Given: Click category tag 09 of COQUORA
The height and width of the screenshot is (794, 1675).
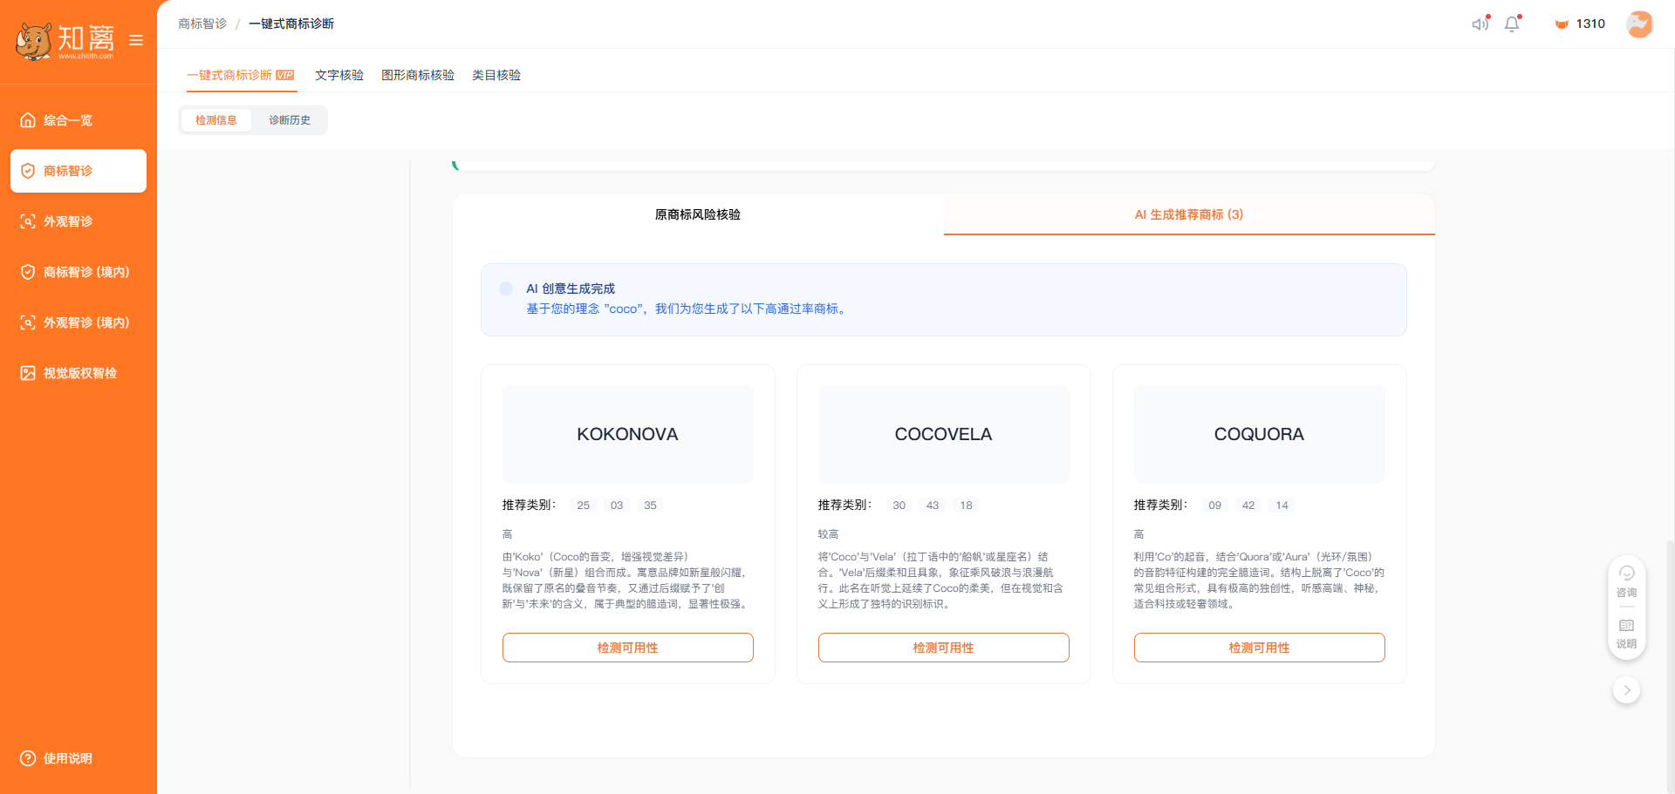Looking at the screenshot, I should [1215, 506].
